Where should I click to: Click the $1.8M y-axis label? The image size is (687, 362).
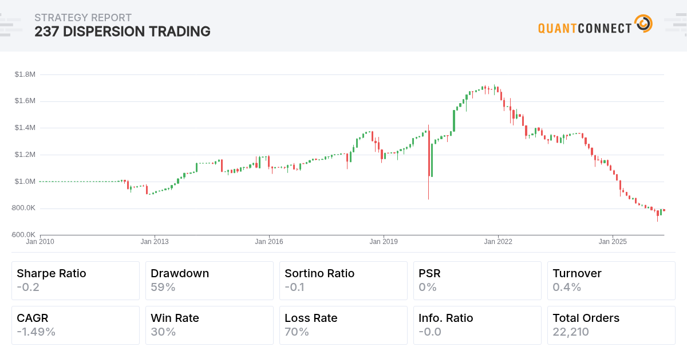click(25, 74)
